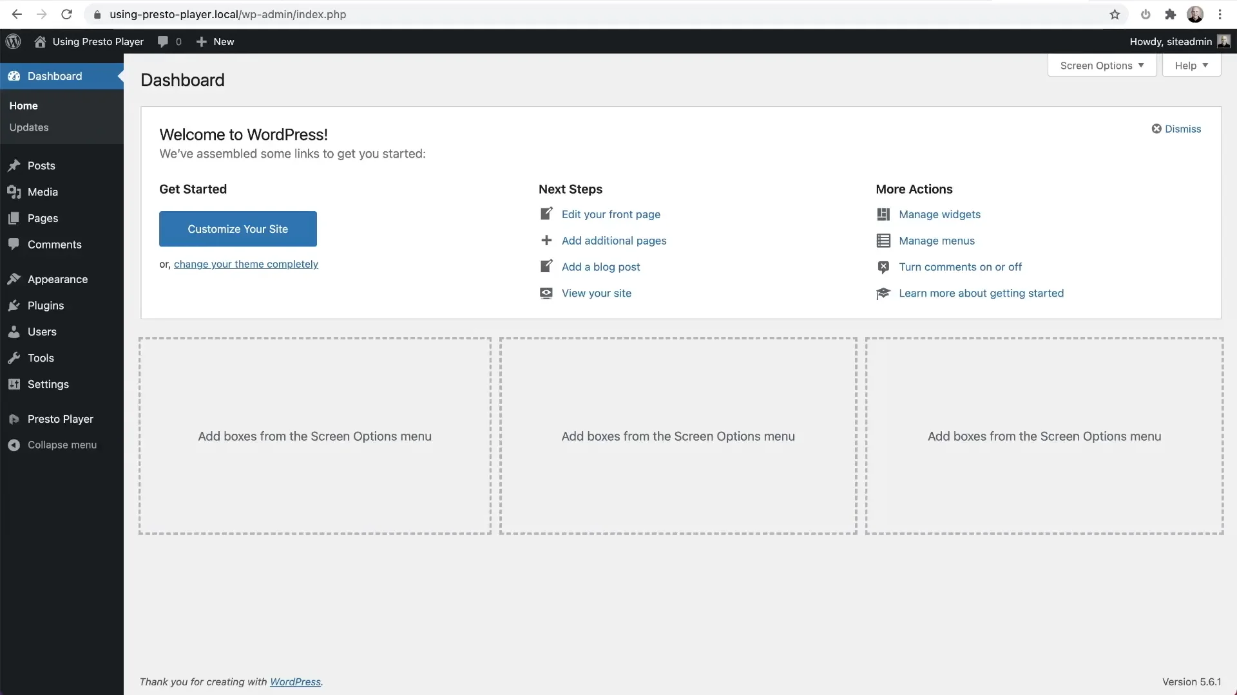Click the home icon beside Using Presto Player
This screenshot has height=695, width=1237.
(40, 42)
